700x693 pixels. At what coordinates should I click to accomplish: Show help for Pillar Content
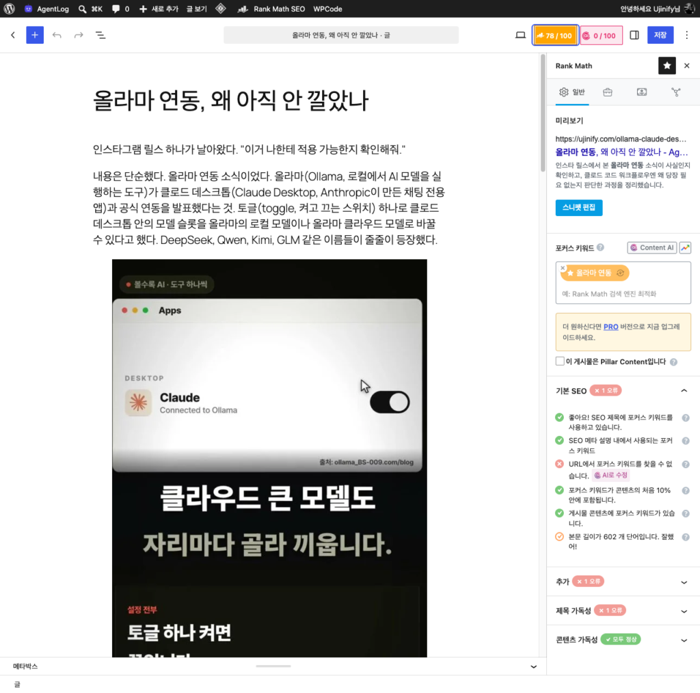coord(673,362)
